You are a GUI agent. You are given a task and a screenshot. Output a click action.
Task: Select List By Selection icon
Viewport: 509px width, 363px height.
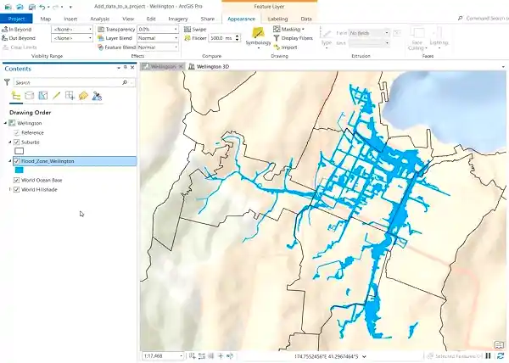42,97
